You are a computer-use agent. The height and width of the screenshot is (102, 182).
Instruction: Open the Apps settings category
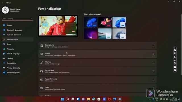coord(18,44)
